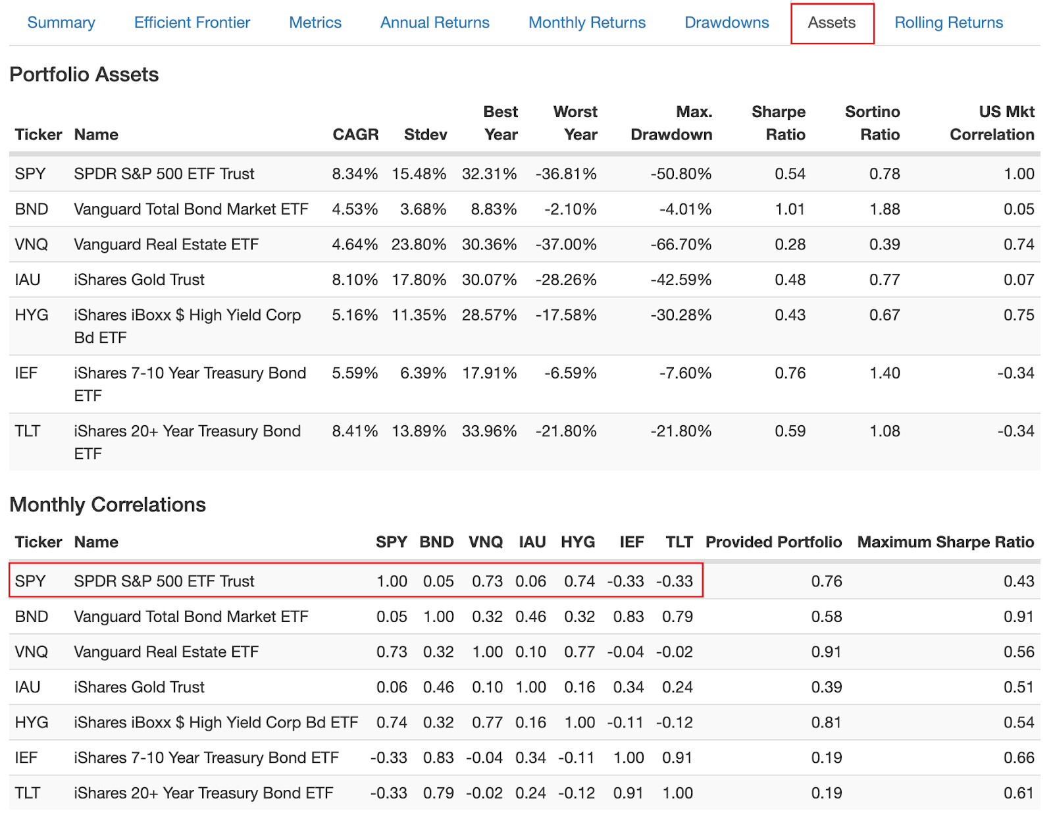The width and height of the screenshot is (1053, 832).
Task: Click TLT maximum Sharpe ratio correlation 0.61
Action: (1019, 793)
